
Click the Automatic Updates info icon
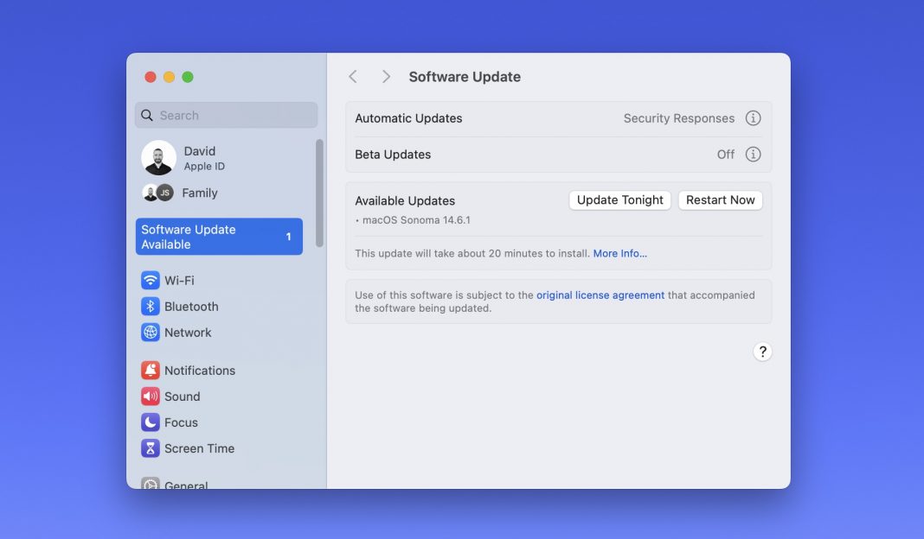click(753, 118)
